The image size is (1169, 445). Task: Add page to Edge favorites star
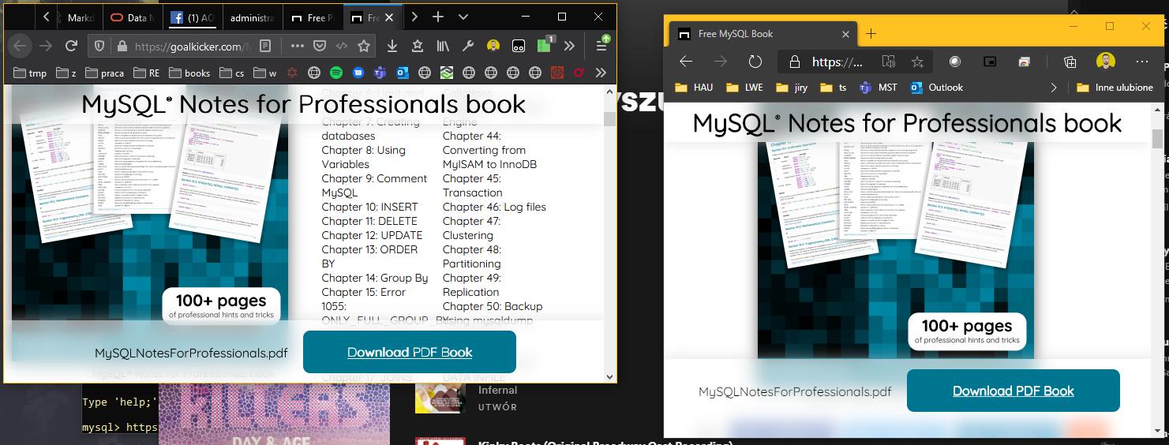pos(917,62)
